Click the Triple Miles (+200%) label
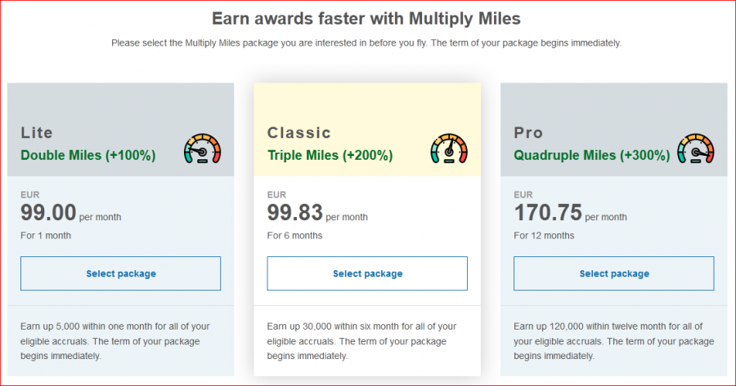 tap(330, 154)
